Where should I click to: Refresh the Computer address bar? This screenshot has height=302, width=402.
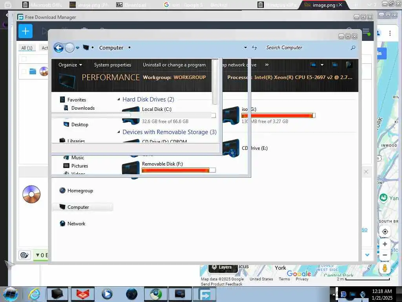(254, 48)
